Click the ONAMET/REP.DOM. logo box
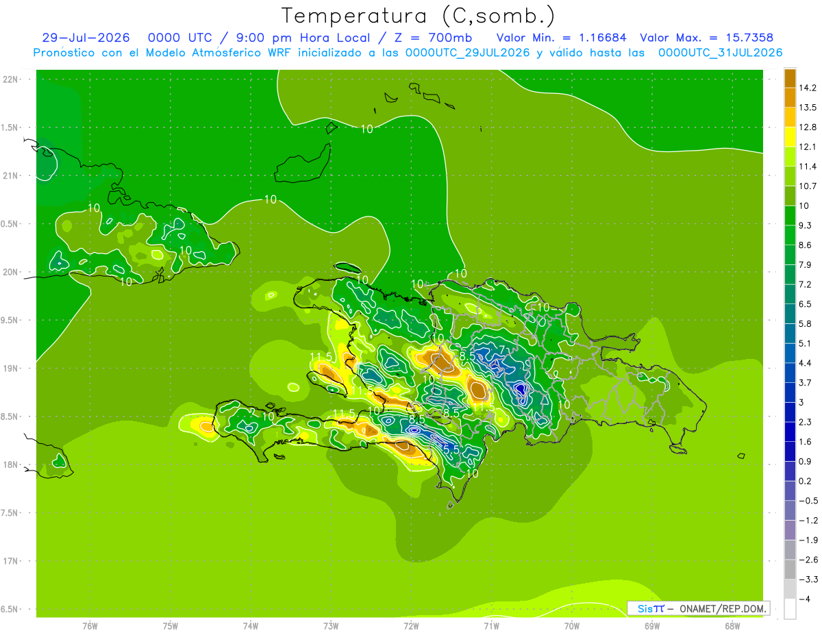This screenshot has height=635, width=822. pyautogui.click(x=699, y=608)
